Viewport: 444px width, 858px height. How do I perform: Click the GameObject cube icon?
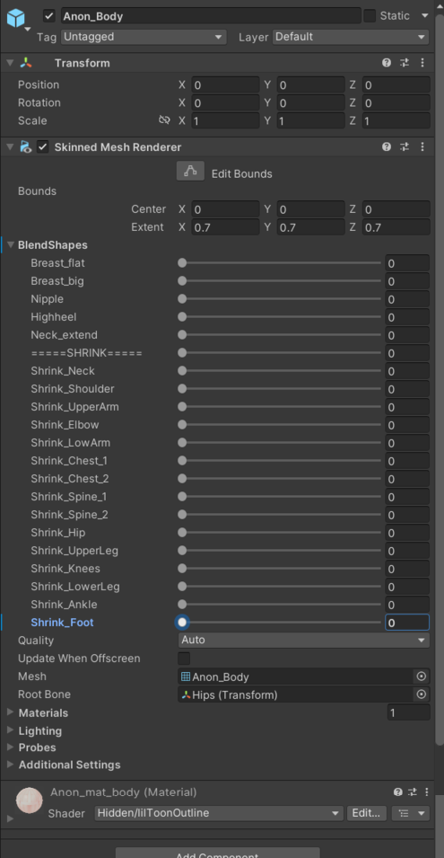(16, 18)
